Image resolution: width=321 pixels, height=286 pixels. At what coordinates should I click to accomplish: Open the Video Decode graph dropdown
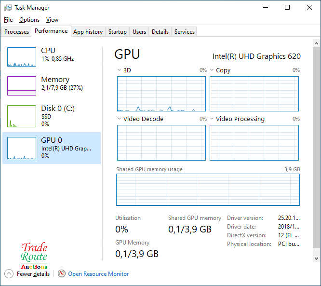120,119
